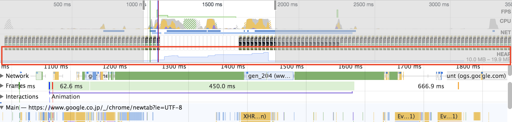Click the 1400 ms detail ruler mark
The width and height of the screenshot is (512, 122).
pyautogui.click(x=233, y=67)
